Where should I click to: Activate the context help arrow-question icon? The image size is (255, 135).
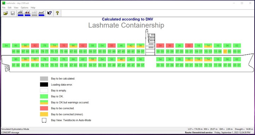pyautogui.click(x=49, y=13)
